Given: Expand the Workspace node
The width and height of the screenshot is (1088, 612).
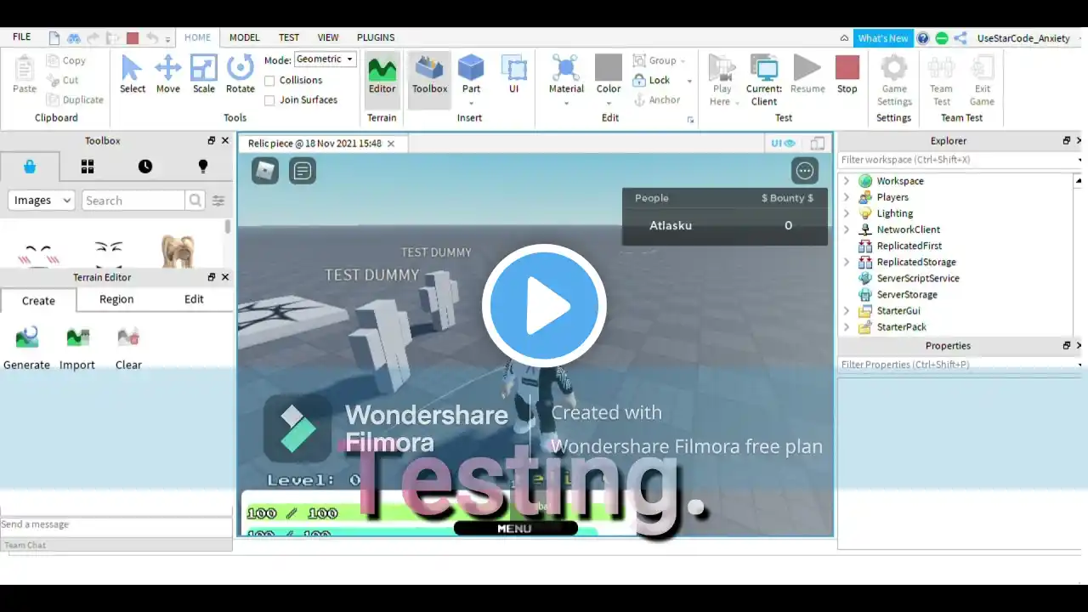Looking at the screenshot, I should click(847, 181).
